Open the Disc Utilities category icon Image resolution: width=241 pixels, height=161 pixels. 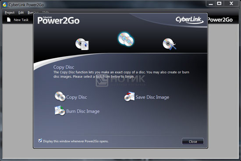170,44
